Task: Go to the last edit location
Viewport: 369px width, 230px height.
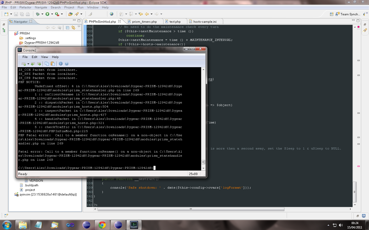Action: (140, 14)
